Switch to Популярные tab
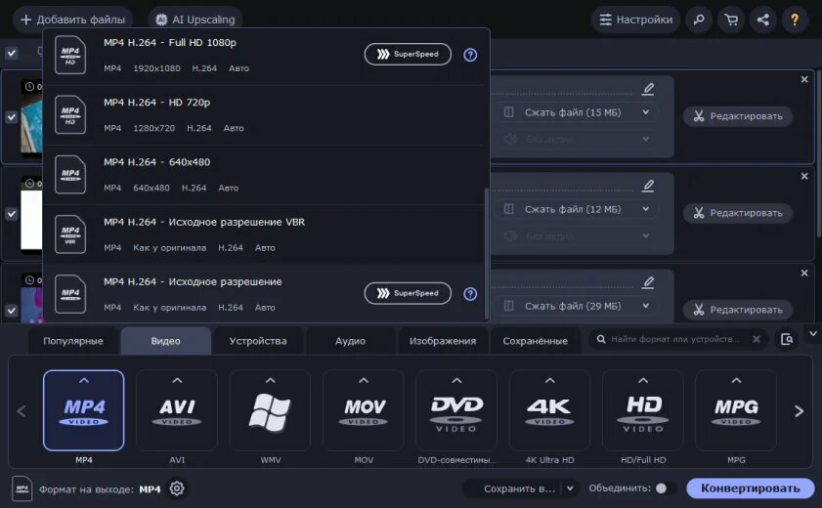Viewport: 822px width, 508px height. (x=73, y=341)
